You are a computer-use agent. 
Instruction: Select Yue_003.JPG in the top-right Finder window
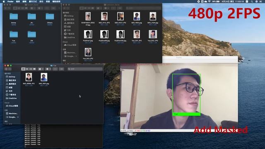88,52
